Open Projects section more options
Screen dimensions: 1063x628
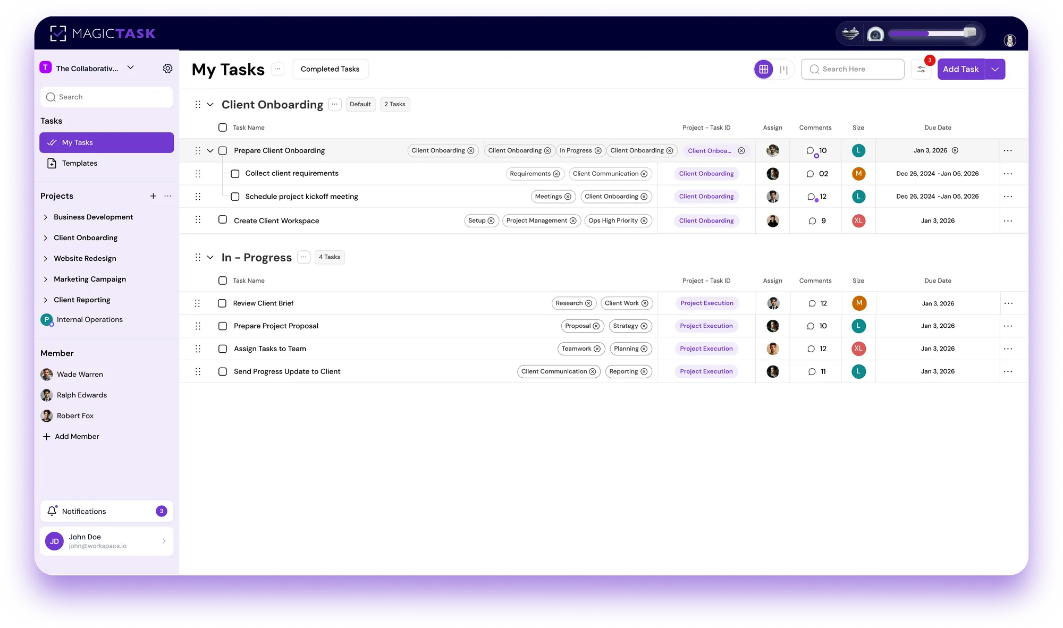coord(168,196)
